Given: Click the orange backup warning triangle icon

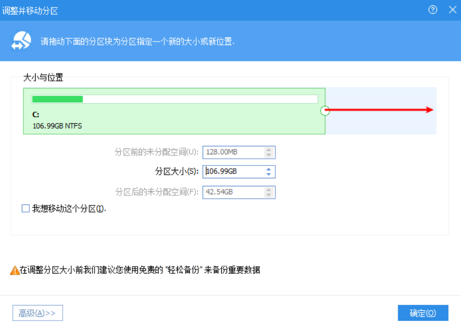Looking at the screenshot, I should tap(15, 270).
